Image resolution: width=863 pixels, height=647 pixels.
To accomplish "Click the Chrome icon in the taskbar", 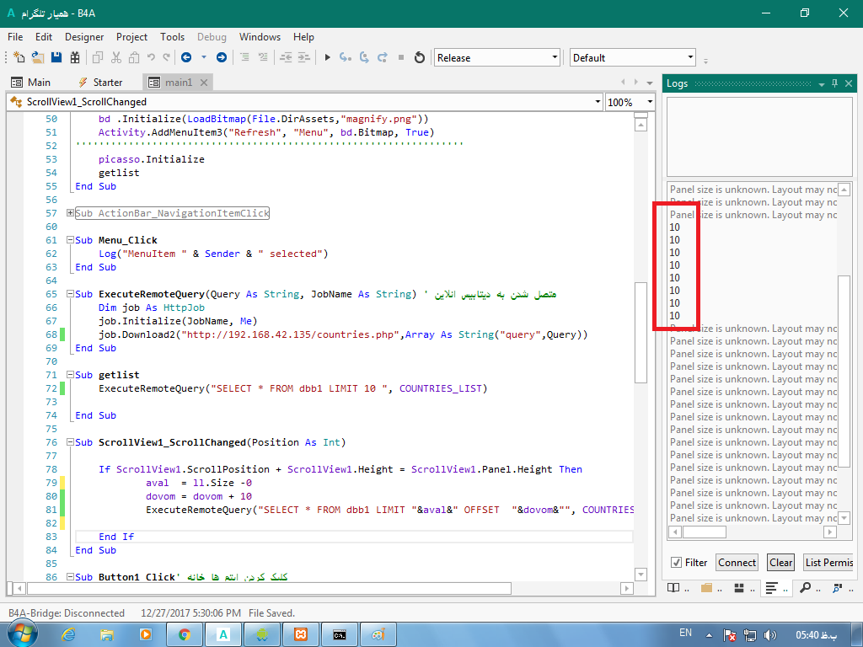I will tap(185, 634).
